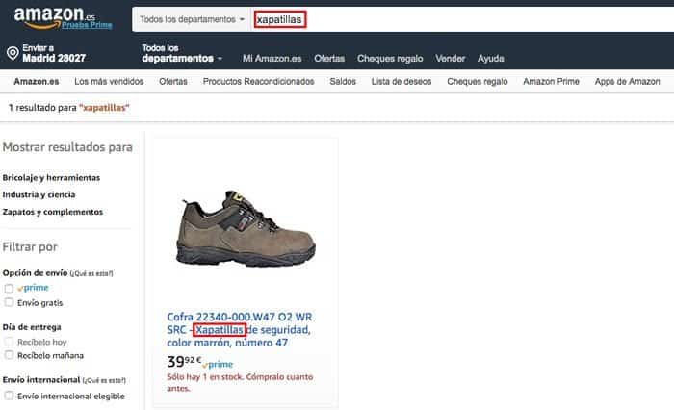The height and width of the screenshot is (410, 674).
Task: Enable the Prime shipping checkbox
Action: pyautogui.click(x=9, y=288)
